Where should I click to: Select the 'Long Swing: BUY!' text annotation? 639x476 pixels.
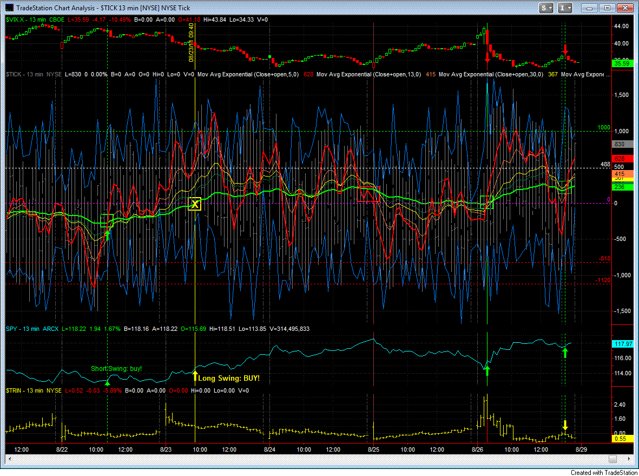coord(229,378)
